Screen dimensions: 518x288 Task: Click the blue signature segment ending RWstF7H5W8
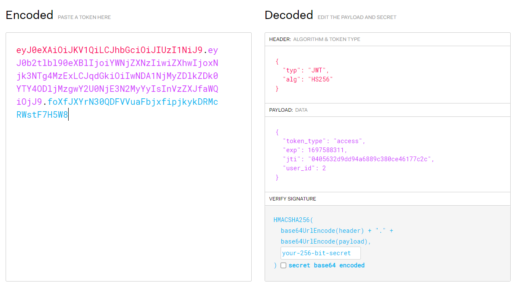[42, 115]
